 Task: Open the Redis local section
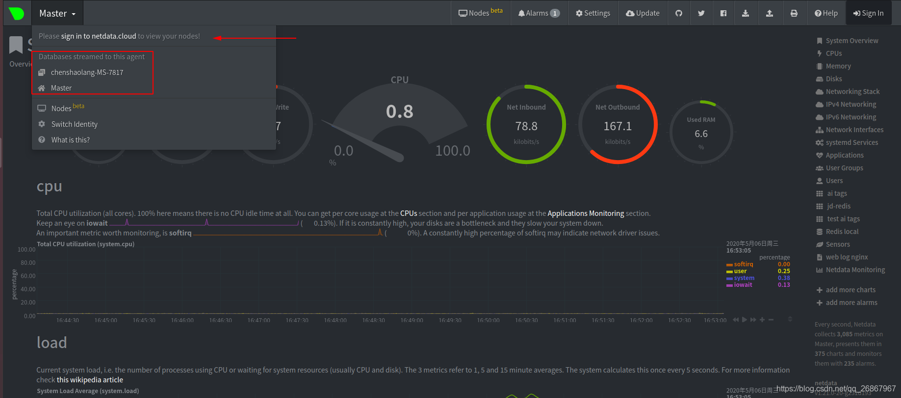click(x=842, y=232)
